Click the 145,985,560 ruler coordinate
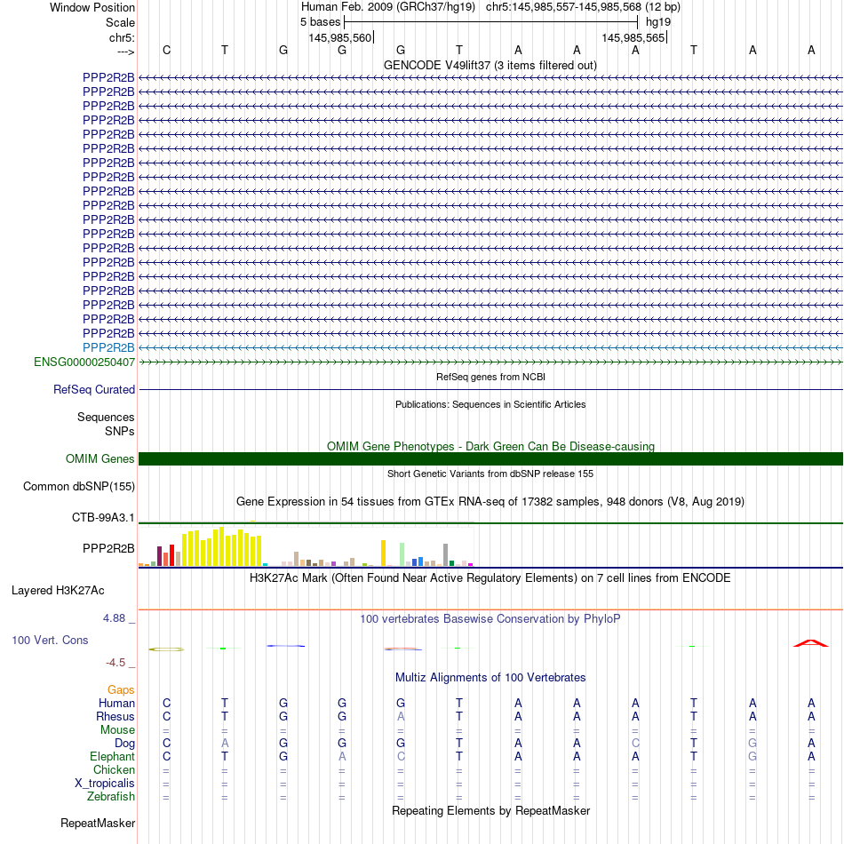The image size is (844, 844). (339, 37)
